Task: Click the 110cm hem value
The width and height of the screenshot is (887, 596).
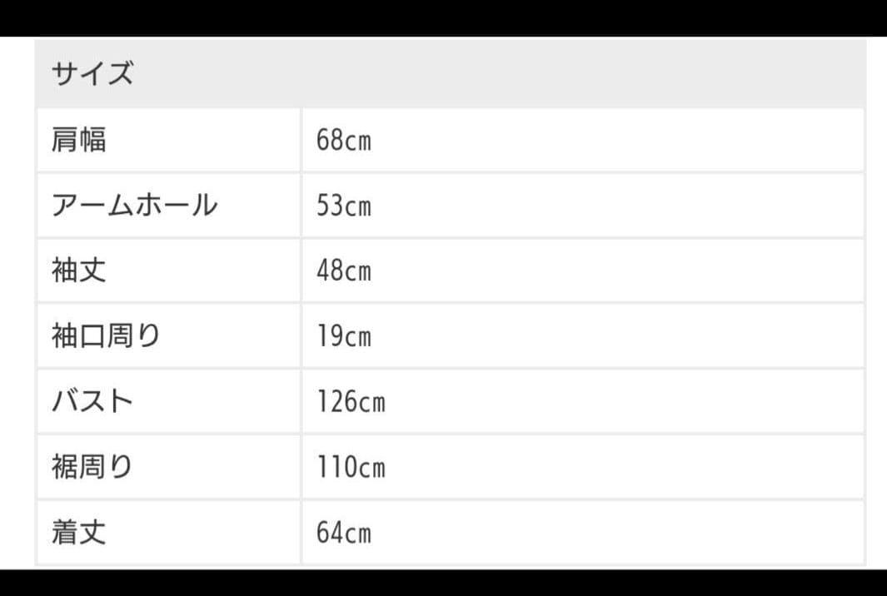Action: coord(351,467)
